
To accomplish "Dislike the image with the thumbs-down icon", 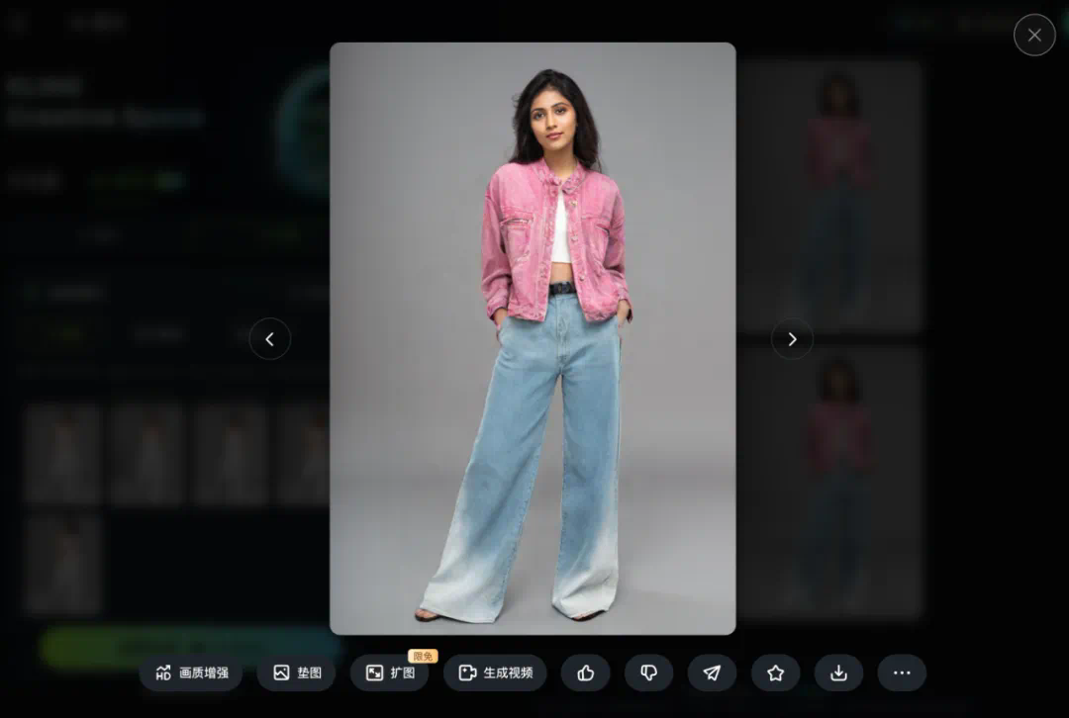I will 648,673.
